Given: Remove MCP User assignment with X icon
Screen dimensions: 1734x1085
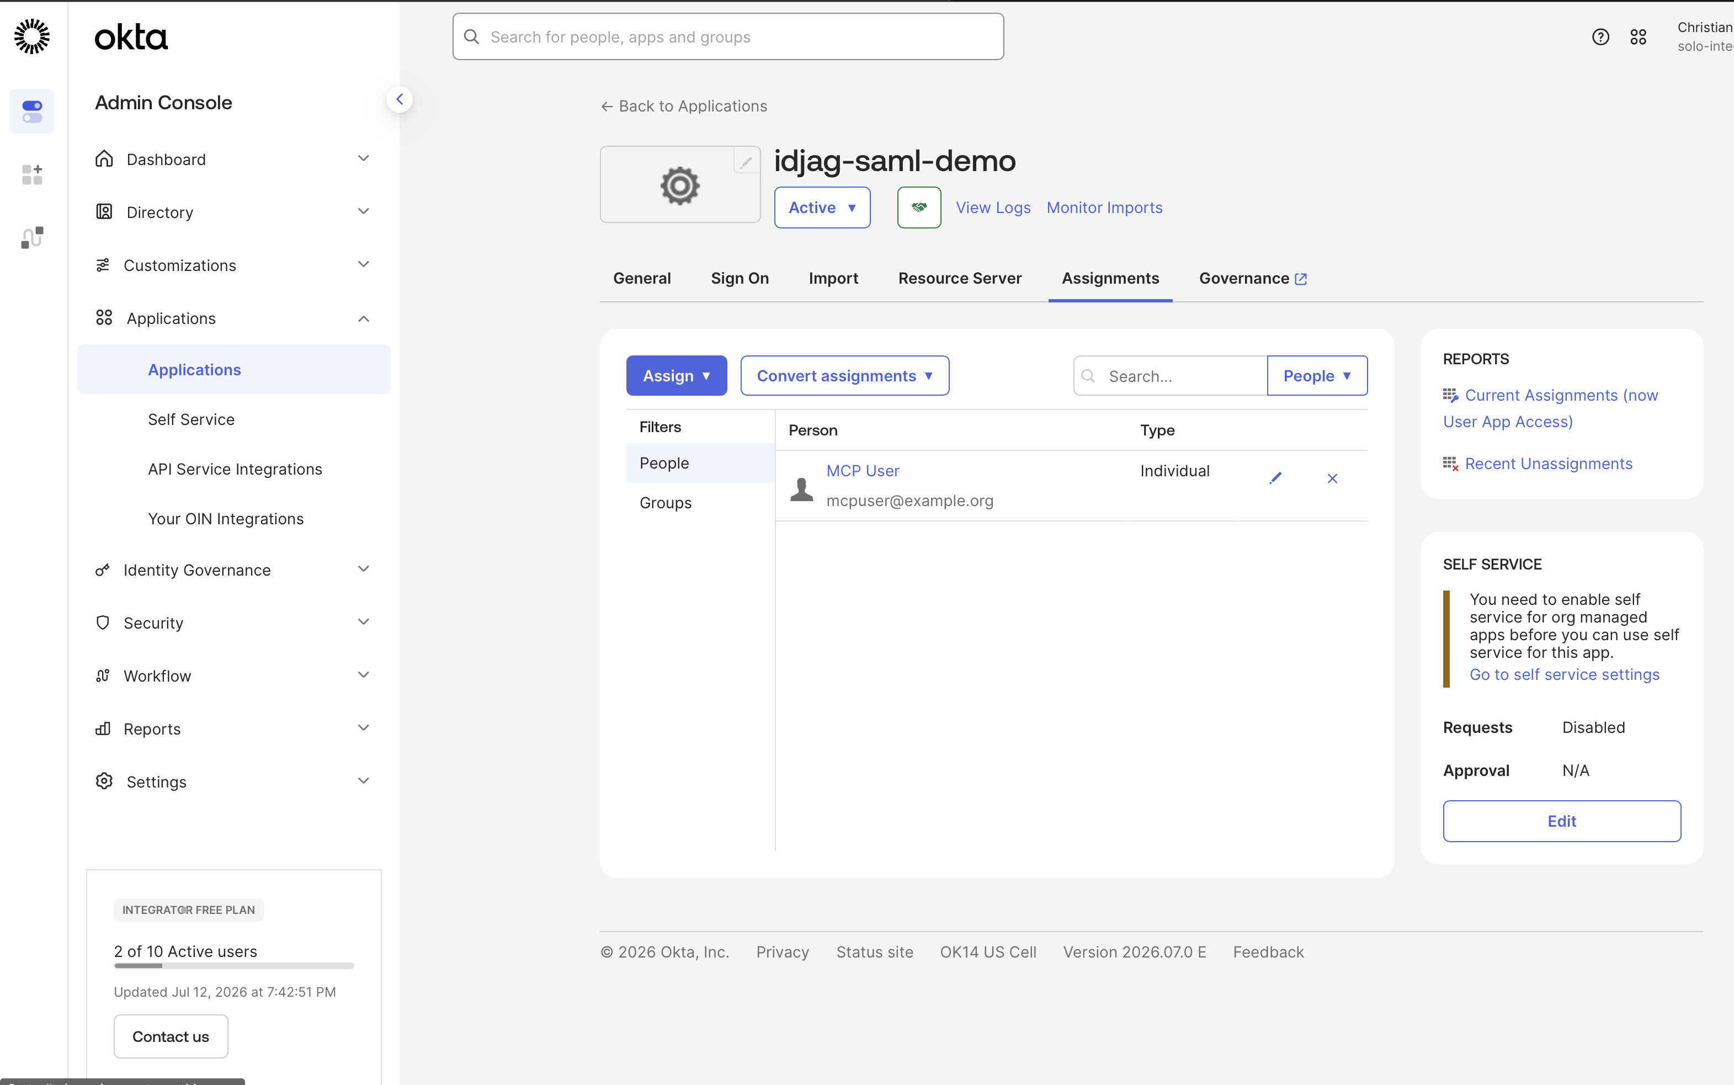Looking at the screenshot, I should [1332, 478].
